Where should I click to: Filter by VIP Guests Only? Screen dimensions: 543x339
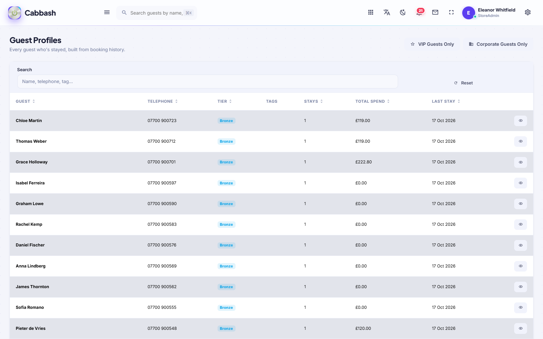click(x=432, y=44)
